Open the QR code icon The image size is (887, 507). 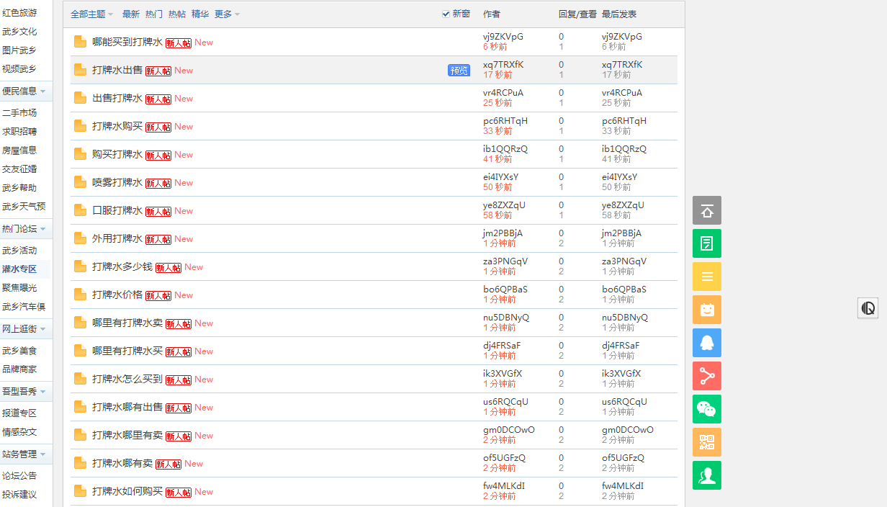[706, 442]
